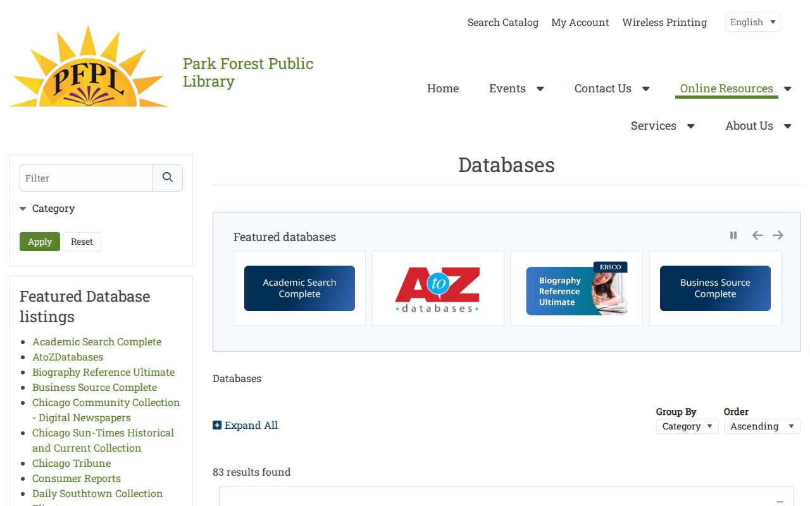Screen dimensions: 810x506
Task: Click the Search Catalog link
Action: coord(503,22)
